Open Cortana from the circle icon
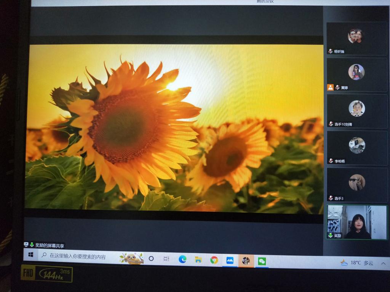The height and width of the screenshot is (292, 390). 151,259
